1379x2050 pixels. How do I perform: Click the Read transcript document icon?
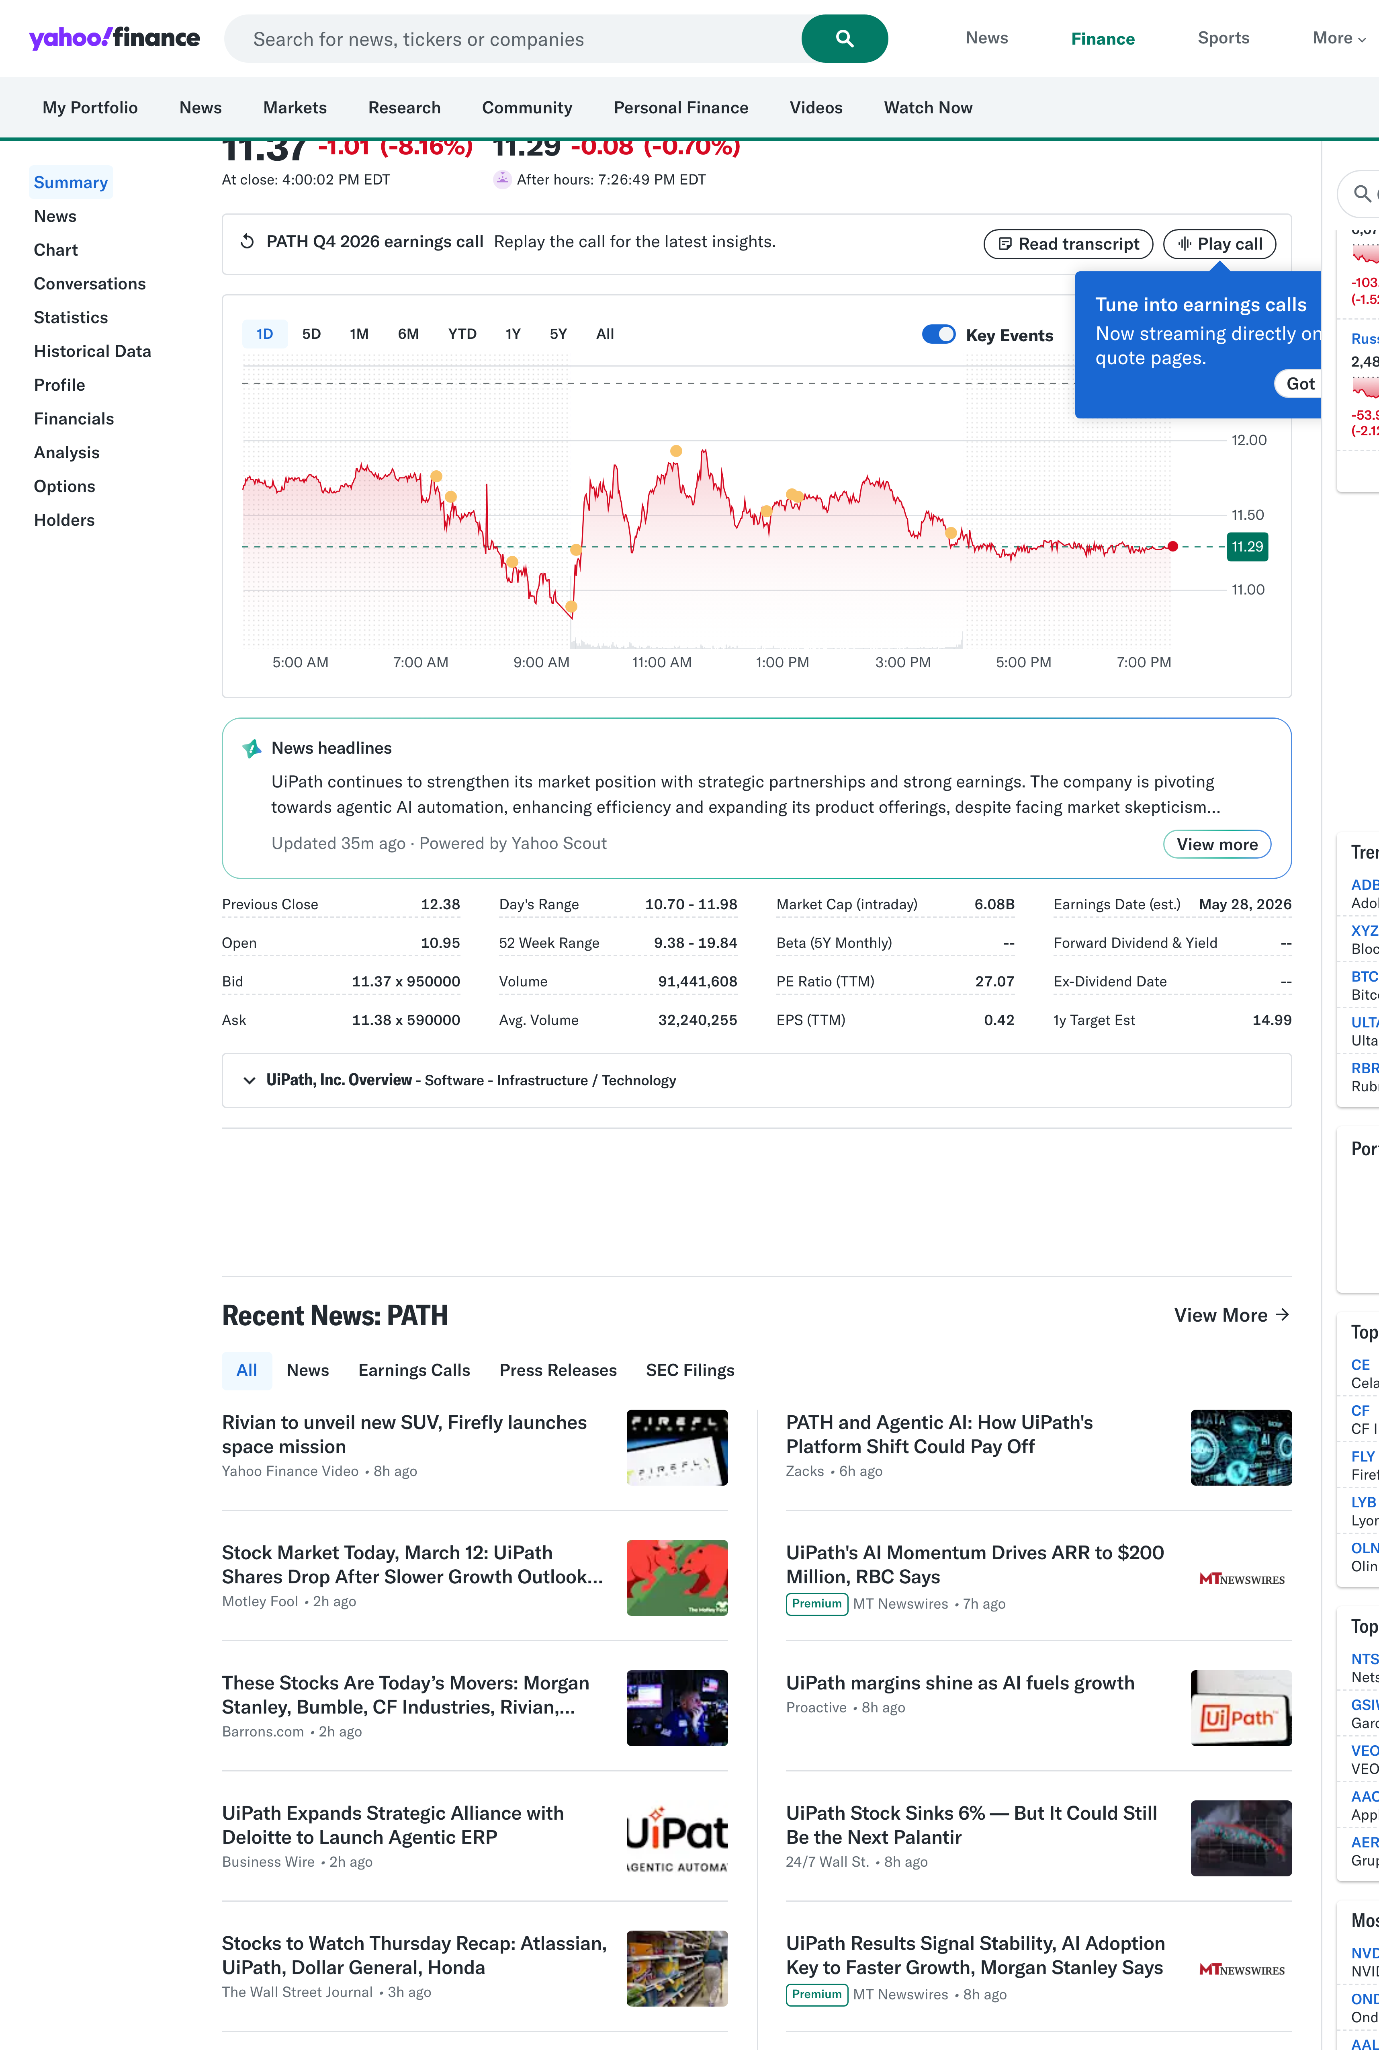pyautogui.click(x=1005, y=244)
